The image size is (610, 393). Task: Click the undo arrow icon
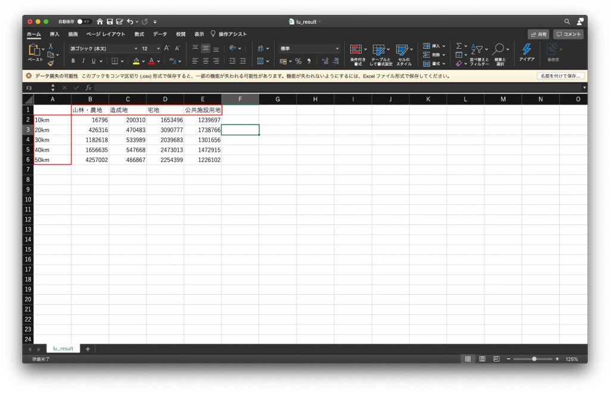[x=130, y=22]
